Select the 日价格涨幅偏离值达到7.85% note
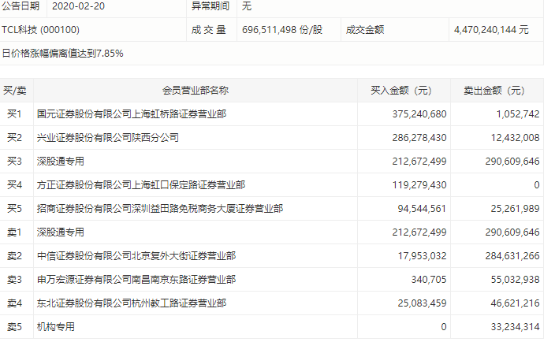Screen dimensions: 555x342 click(62, 54)
